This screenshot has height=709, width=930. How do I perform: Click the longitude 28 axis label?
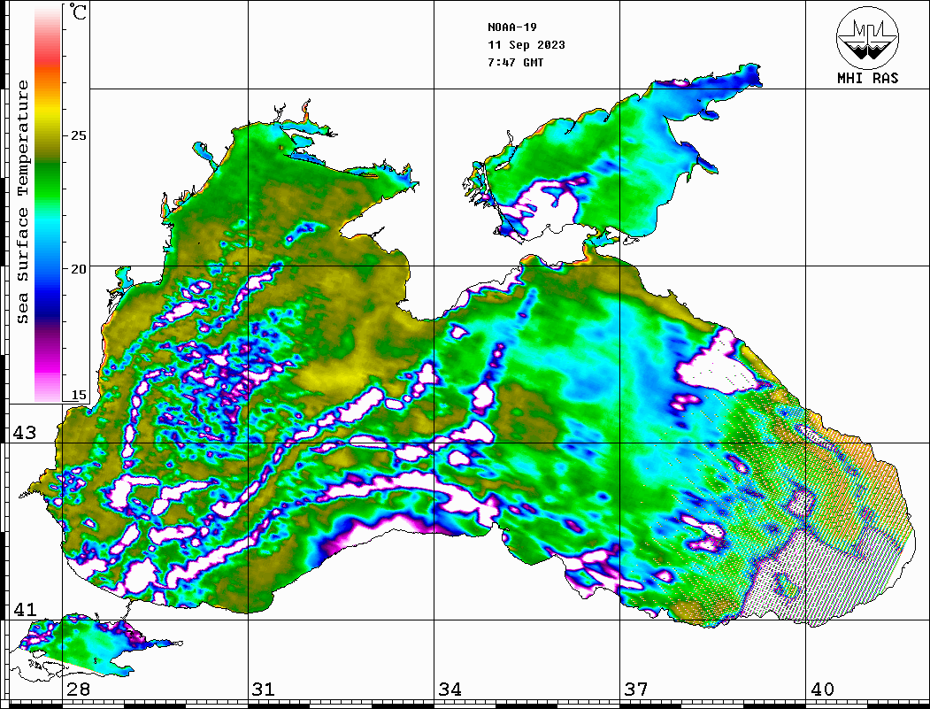78,690
